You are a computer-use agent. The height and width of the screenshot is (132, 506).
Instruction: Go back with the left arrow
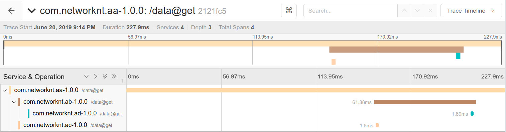(x=11, y=11)
